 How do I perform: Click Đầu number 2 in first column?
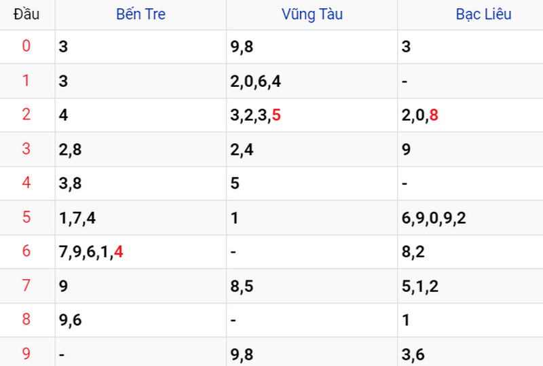point(26,115)
